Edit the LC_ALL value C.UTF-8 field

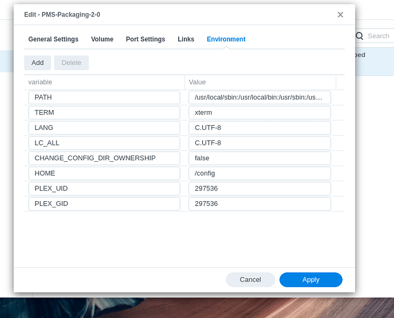[260, 143]
